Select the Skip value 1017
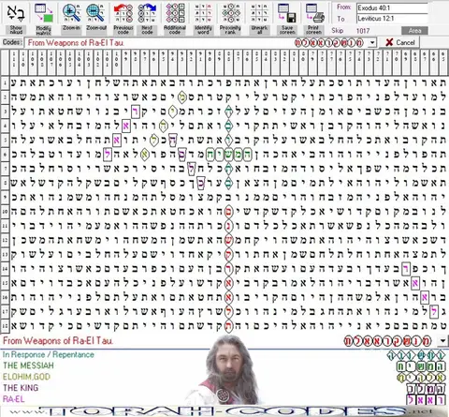The image size is (449, 417). pyautogui.click(x=363, y=31)
